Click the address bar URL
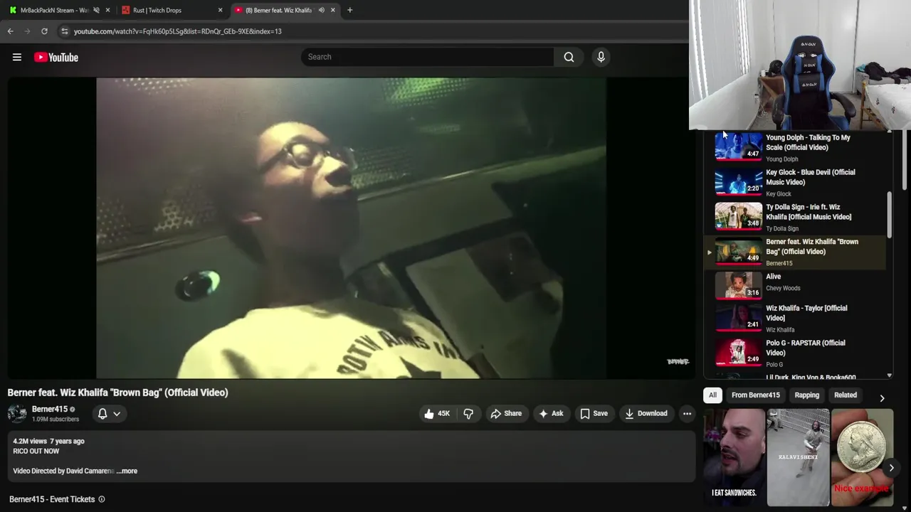The height and width of the screenshot is (512, 911). click(178, 31)
